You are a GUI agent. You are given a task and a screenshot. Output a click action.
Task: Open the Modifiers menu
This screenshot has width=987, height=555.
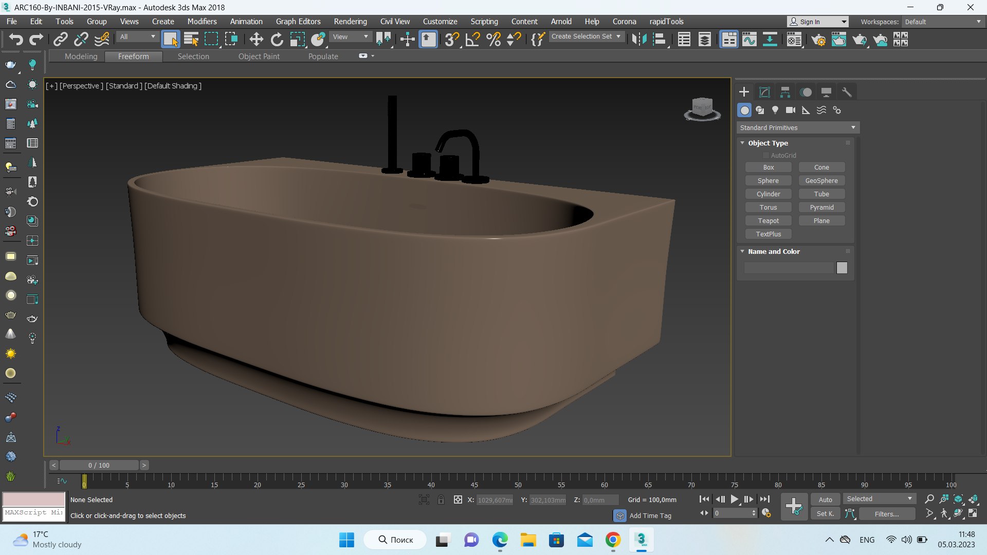coord(202,22)
